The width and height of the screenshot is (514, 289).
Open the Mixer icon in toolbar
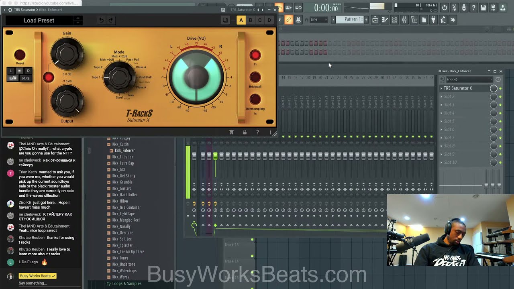coord(404,20)
